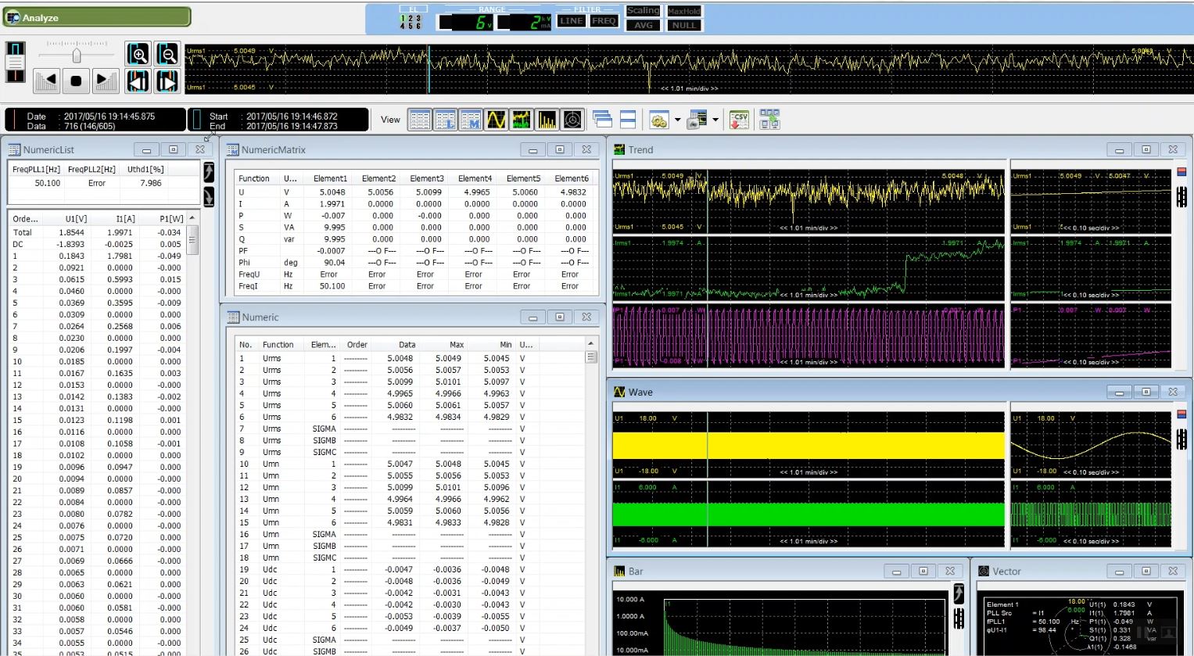This screenshot has height=656, width=1194.
Task: Cascade windows using the toolbar icon
Action: [x=602, y=120]
